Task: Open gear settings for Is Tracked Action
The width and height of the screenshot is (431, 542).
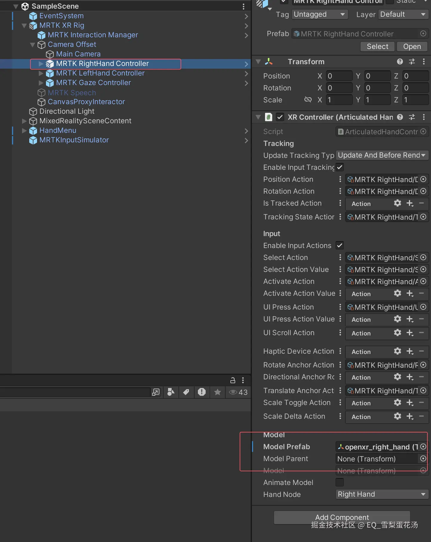Action: [397, 203]
